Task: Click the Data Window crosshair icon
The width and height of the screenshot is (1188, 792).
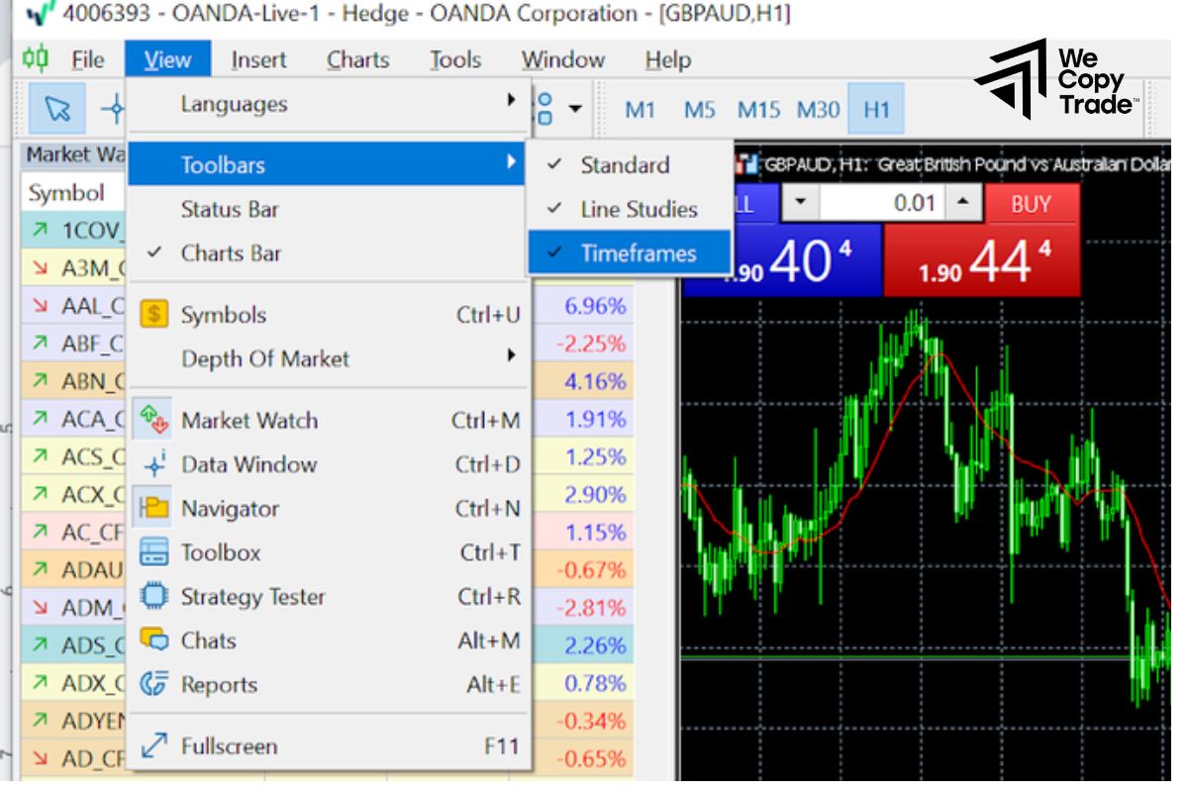Action: [153, 464]
